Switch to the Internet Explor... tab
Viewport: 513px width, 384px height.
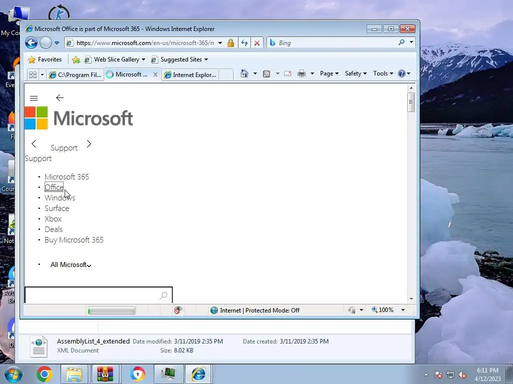tap(190, 75)
